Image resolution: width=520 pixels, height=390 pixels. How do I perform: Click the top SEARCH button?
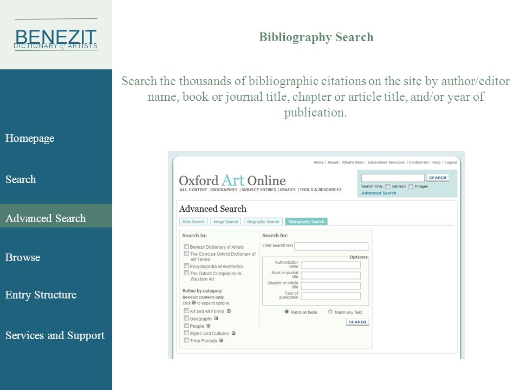438,178
